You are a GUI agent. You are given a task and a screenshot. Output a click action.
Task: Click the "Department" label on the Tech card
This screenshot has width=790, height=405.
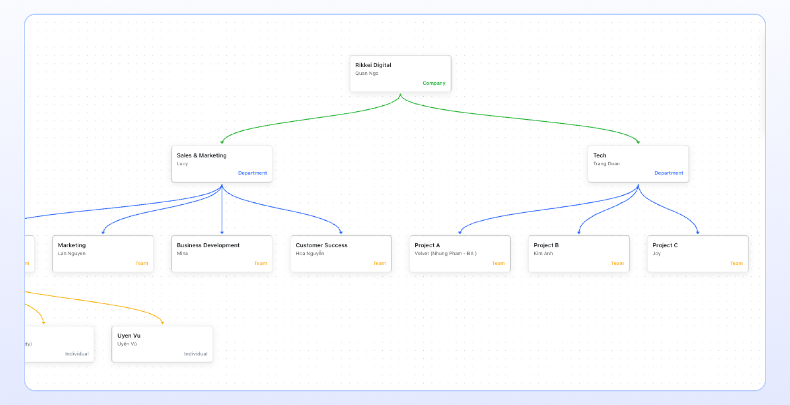point(669,173)
